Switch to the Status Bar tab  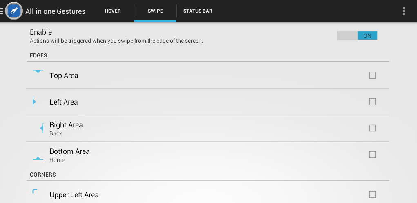[198, 11]
